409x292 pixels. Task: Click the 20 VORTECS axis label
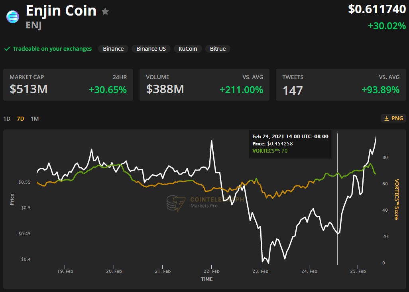tap(385, 236)
